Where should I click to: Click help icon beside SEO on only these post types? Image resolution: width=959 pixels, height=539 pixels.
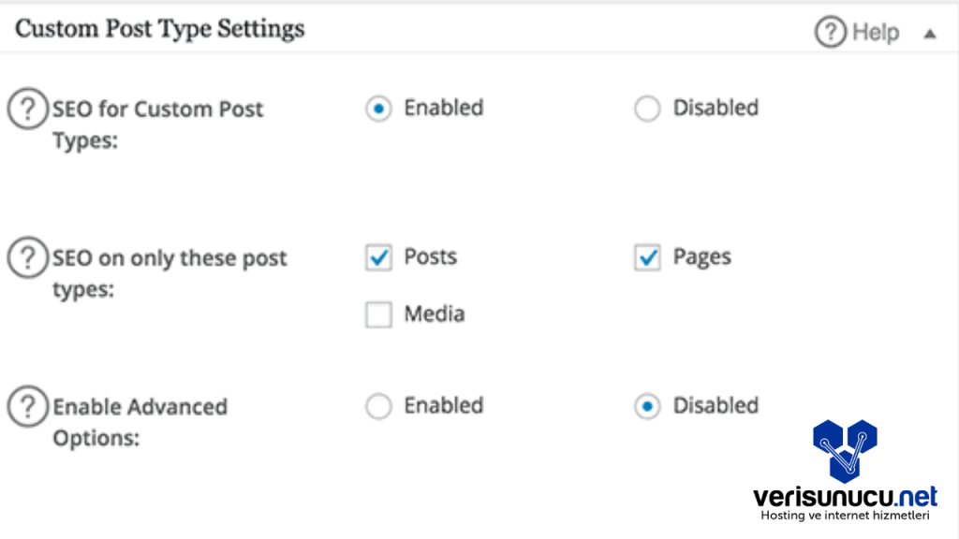pos(27,258)
